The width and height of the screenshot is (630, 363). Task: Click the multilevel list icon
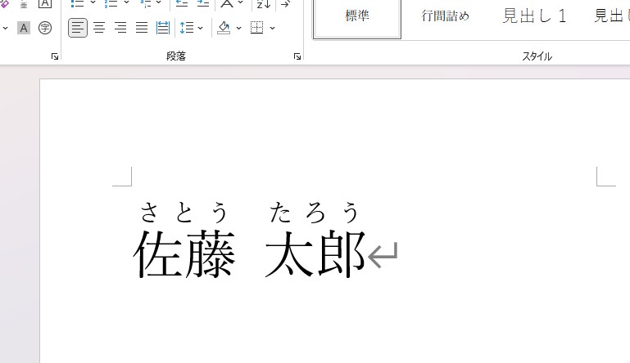[x=146, y=3]
